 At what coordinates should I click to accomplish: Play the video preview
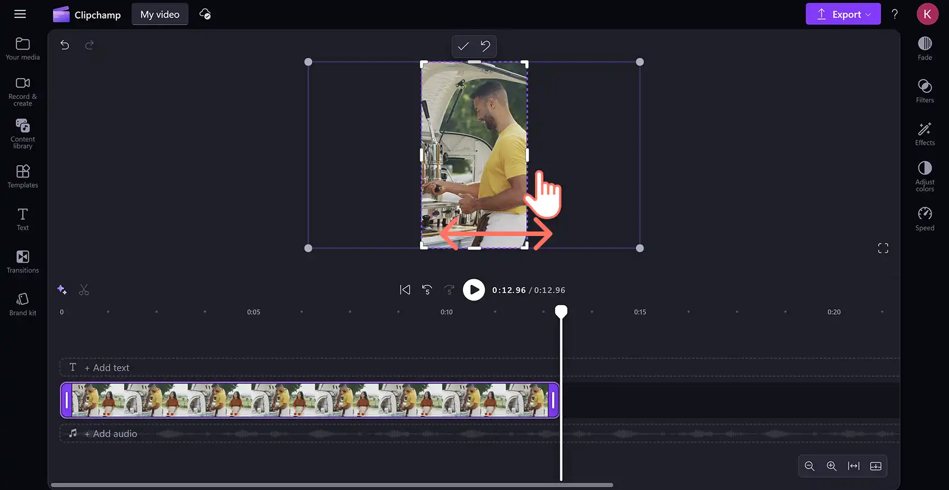(x=474, y=290)
